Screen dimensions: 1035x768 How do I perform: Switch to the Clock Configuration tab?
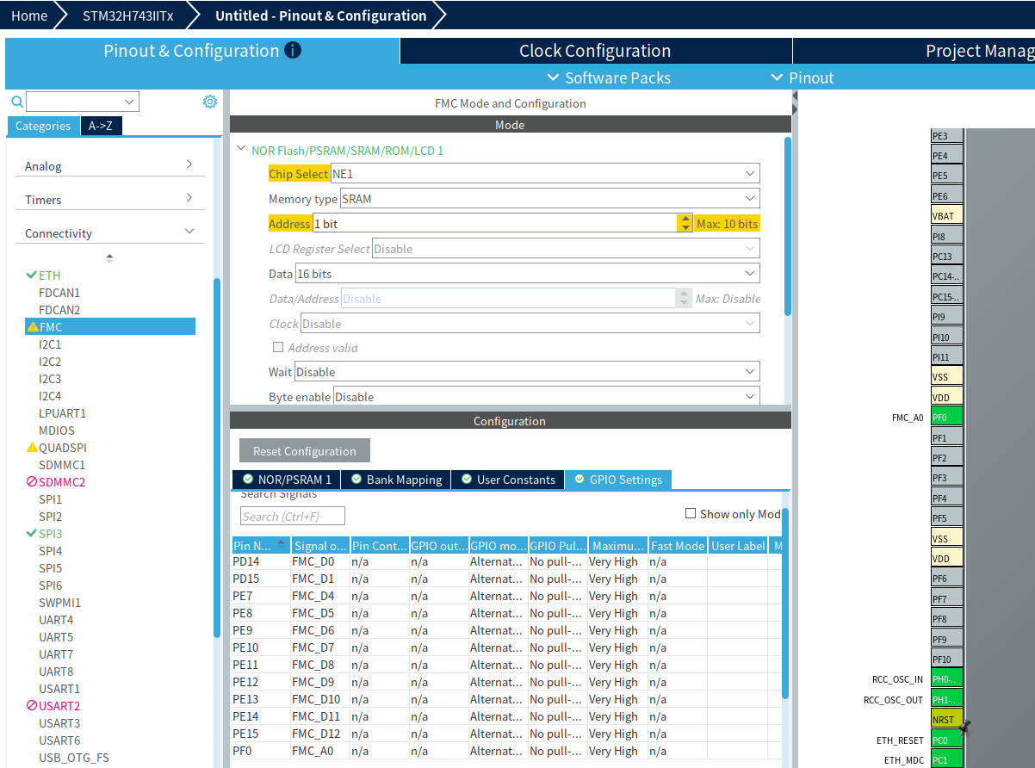point(595,51)
